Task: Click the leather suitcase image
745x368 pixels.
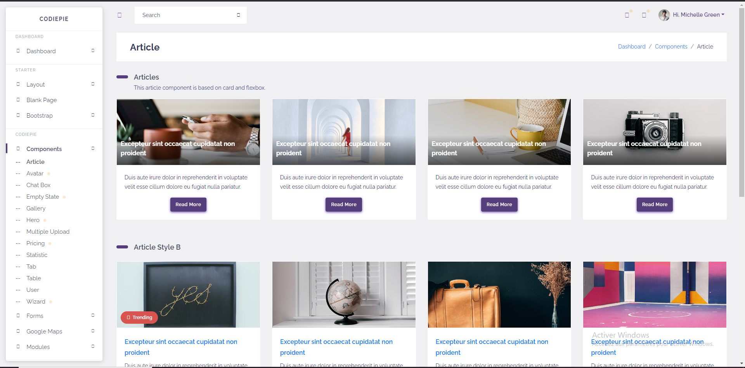Action: (499, 295)
